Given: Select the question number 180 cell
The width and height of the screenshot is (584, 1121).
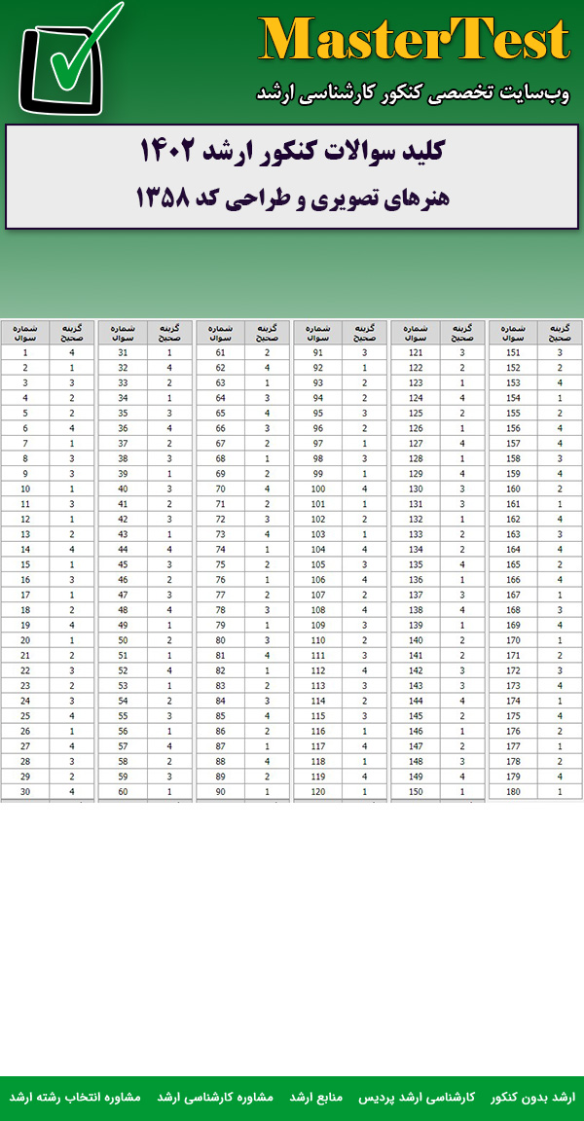Looking at the screenshot, I should [x=513, y=792].
